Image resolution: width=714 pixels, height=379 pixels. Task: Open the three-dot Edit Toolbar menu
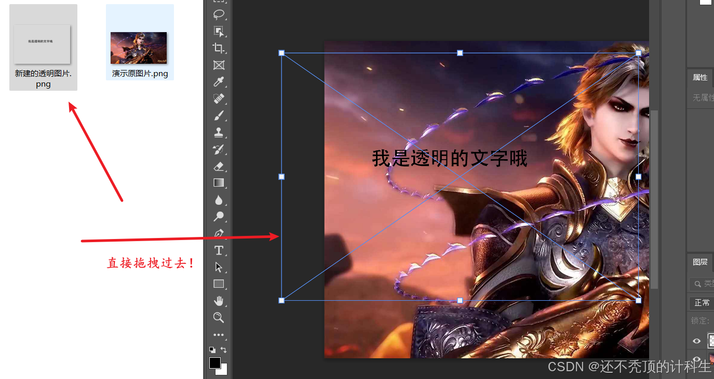[x=219, y=335]
